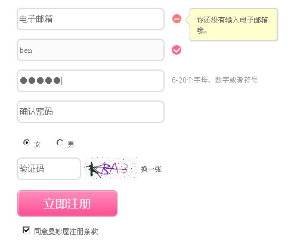294x243 pixels.
Task: Click the 6-20个字母 password hint text
Action: 215,80
